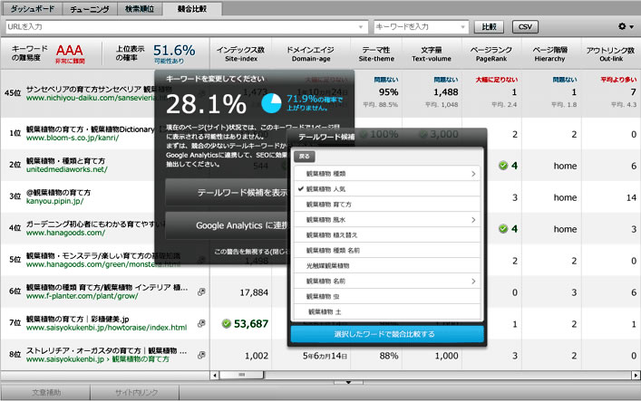Click green check icon in row 2 PageRank
The width and height of the screenshot is (641, 401).
[x=502, y=166]
